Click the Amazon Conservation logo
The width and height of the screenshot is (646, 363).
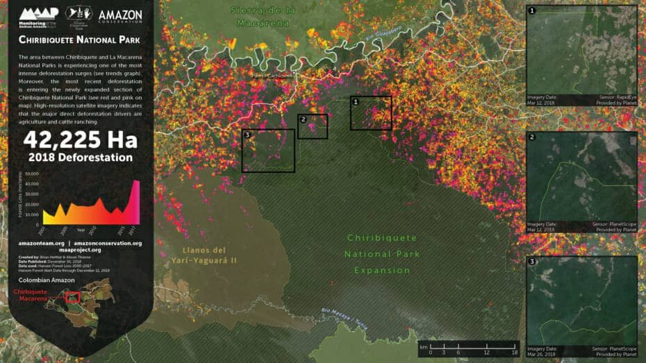click(x=120, y=15)
